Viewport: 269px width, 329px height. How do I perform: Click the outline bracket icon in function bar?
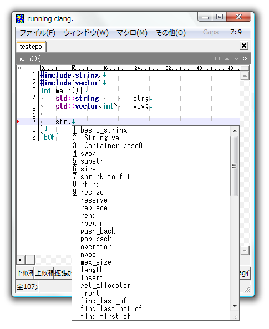[217, 59]
